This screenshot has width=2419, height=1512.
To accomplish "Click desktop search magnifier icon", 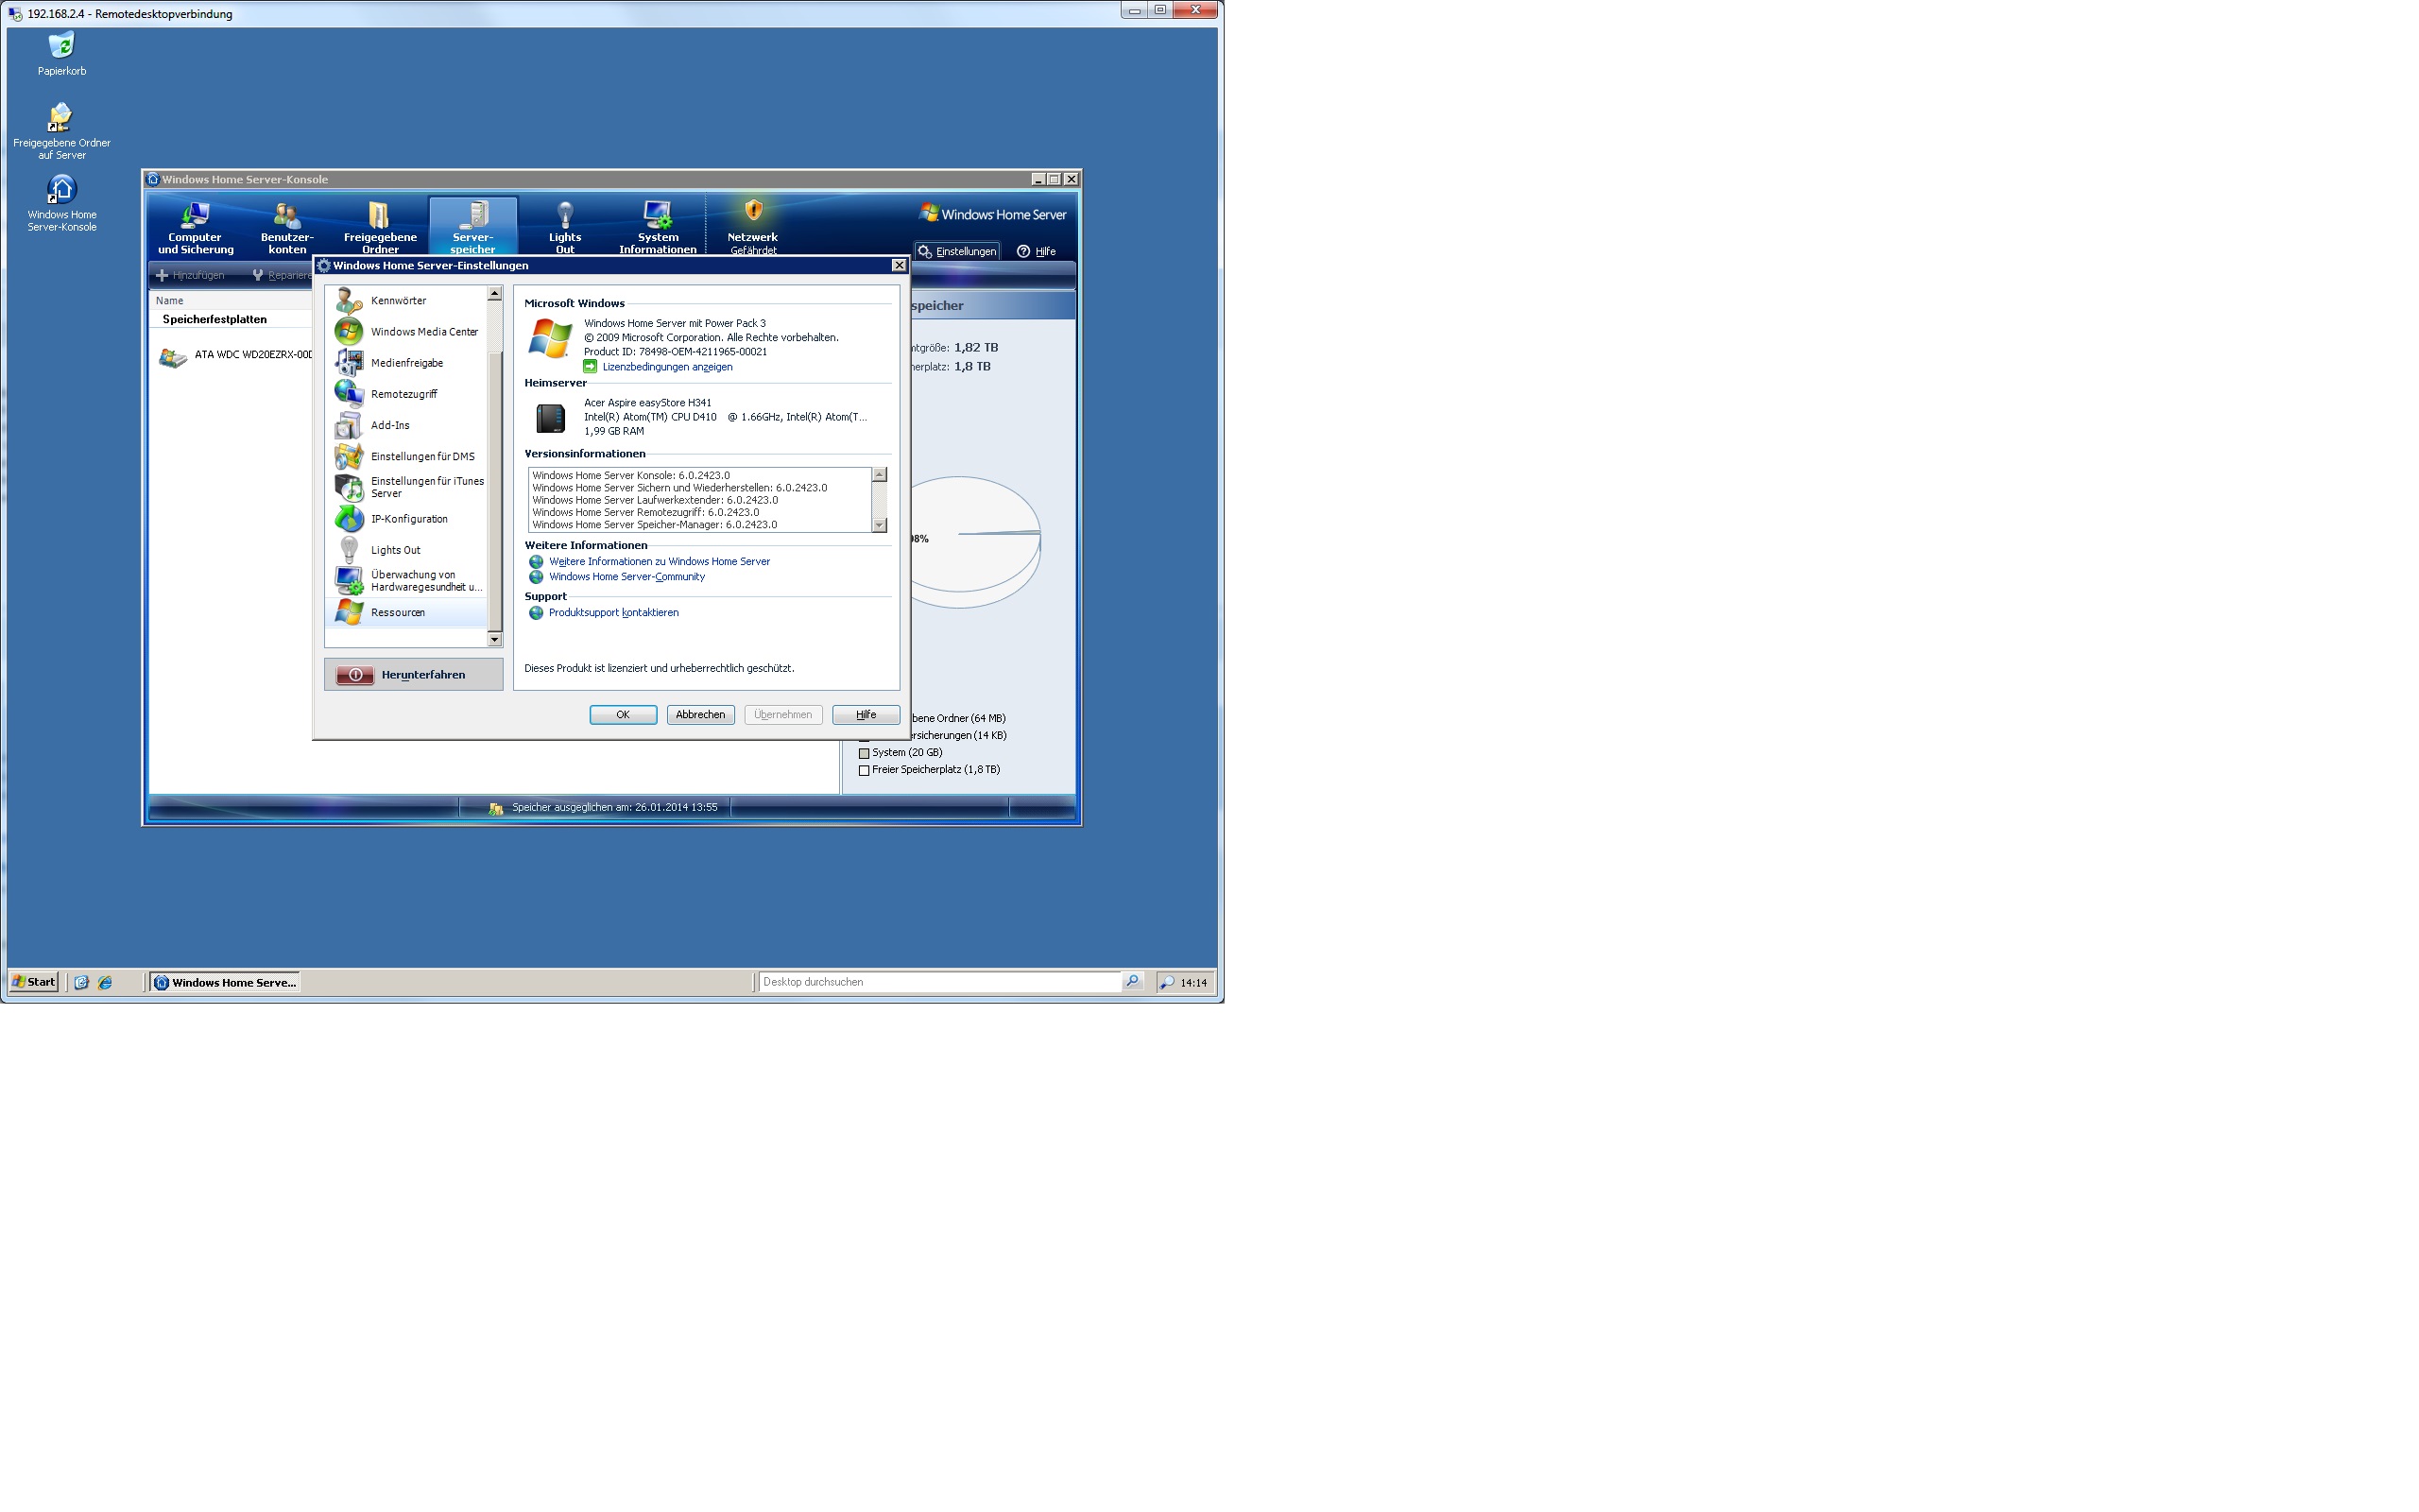I will coord(1133,982).
